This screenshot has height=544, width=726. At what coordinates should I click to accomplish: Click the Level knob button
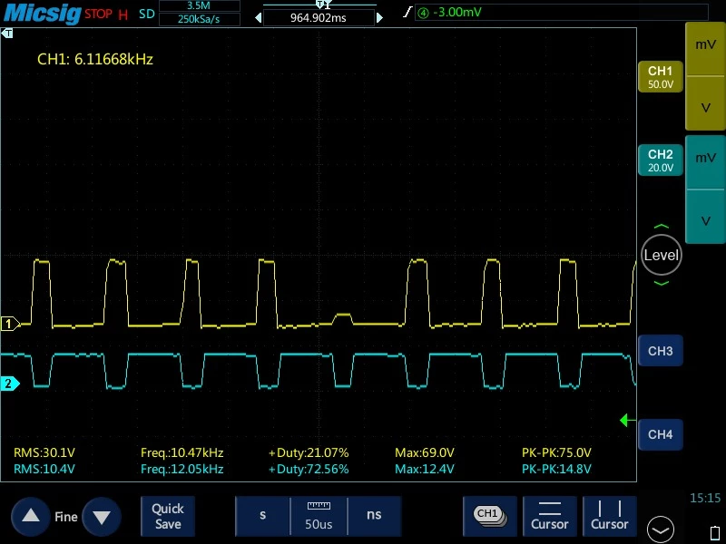662,255
